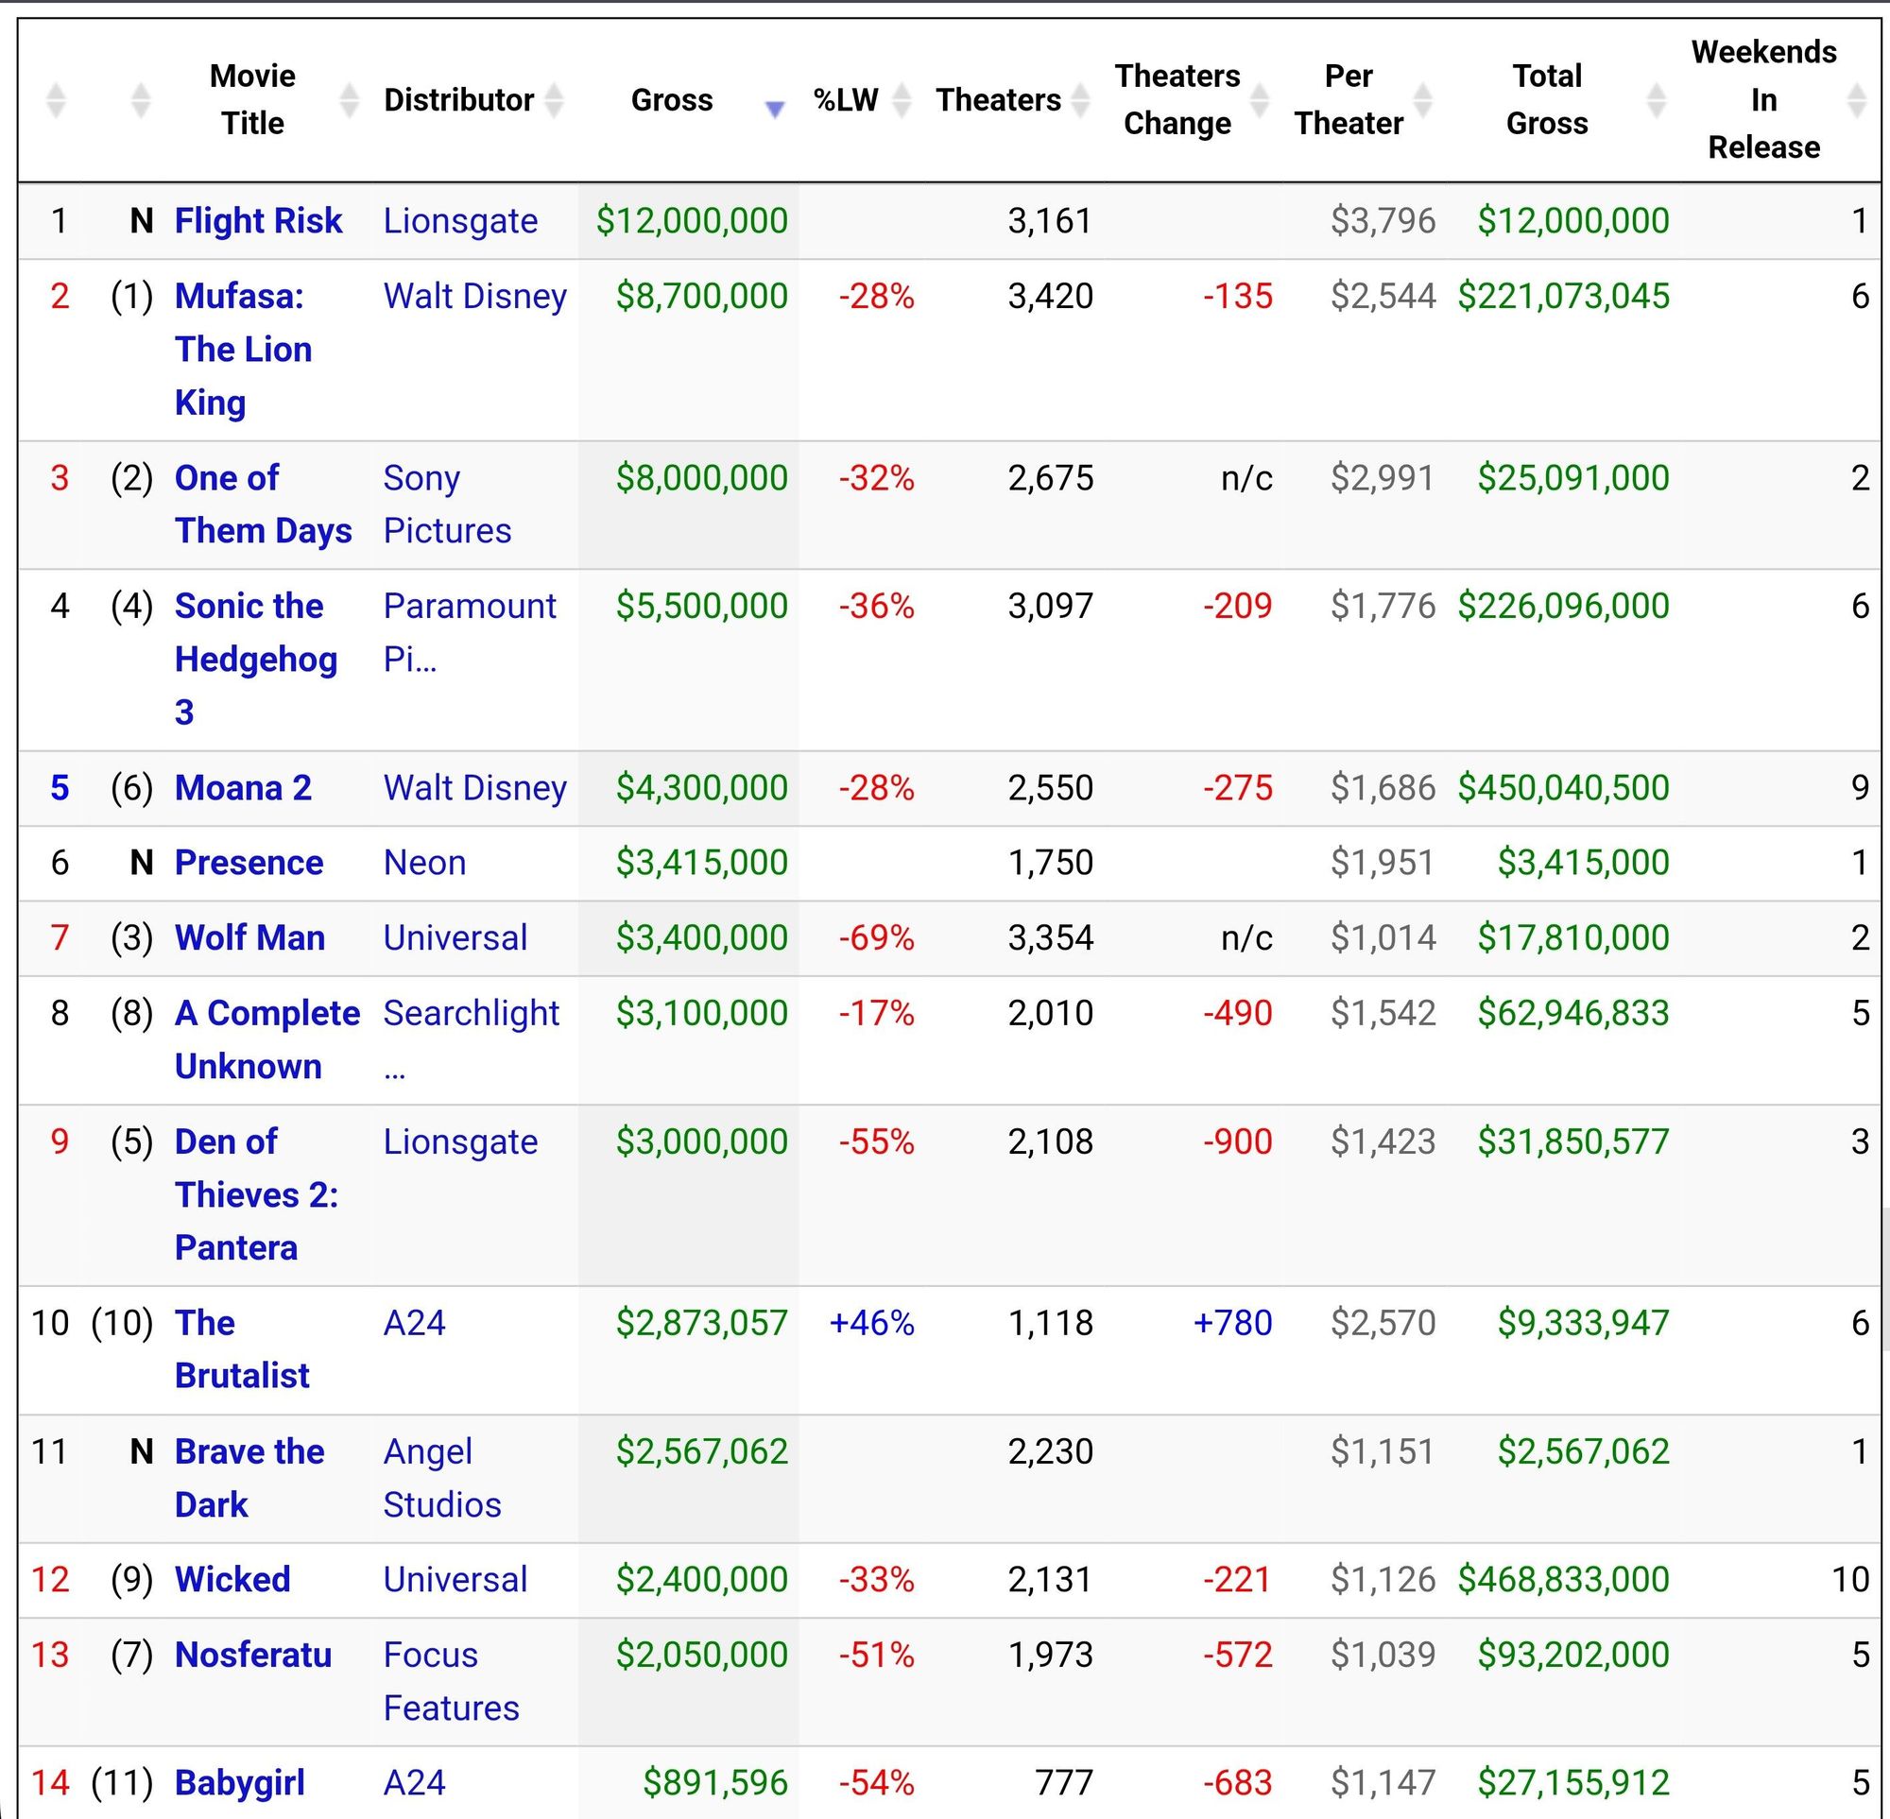Open the Sonic the Hedgehog 3 link
This screenshot has width=1890, height=1819.
(255, 659)
